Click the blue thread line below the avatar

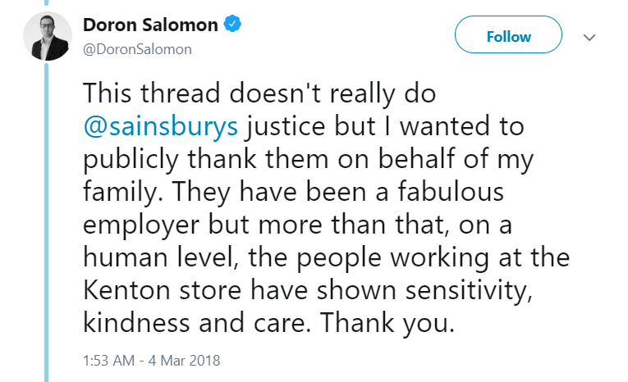47,222
